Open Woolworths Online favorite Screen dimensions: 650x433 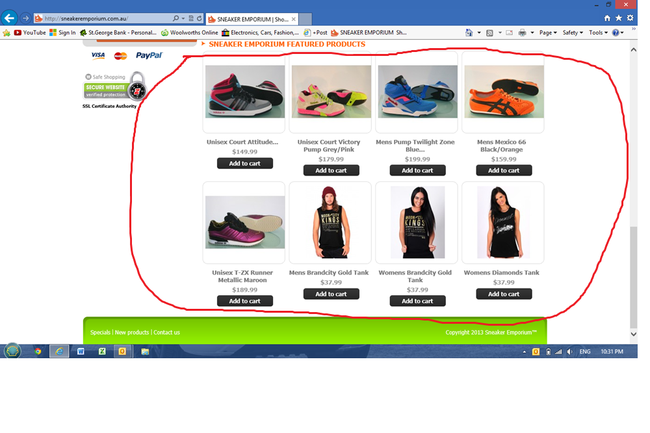pyautogui.click(x=189, y=33)
